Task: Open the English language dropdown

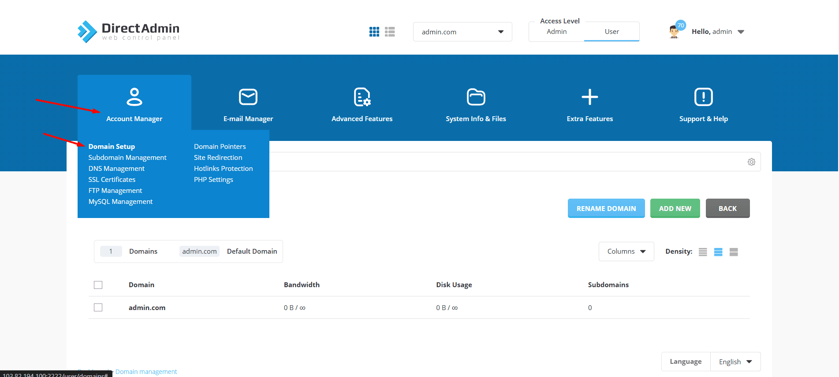Action: 735,362
